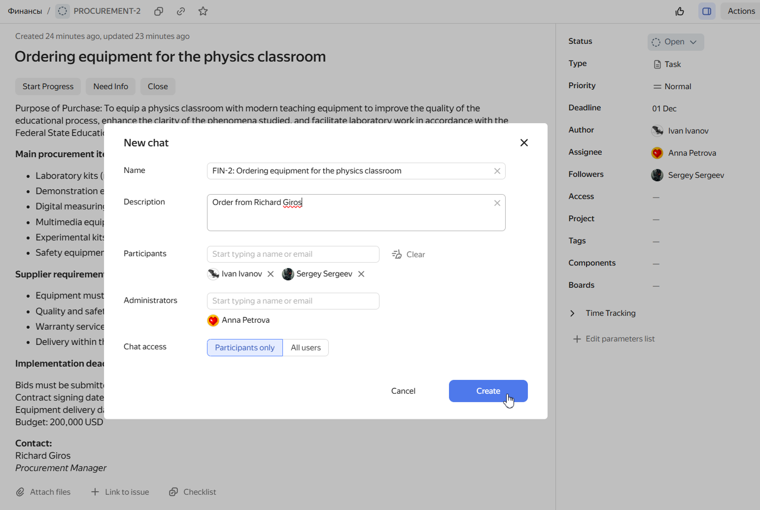Screen dimensions: 760x510
Task: Toggle the side panel icon
Action: [x=706, y=11]
